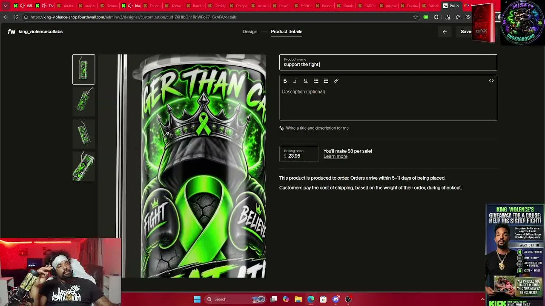Open File Explorer from the taskbar

pyautogui.click(x=298, y=299)
